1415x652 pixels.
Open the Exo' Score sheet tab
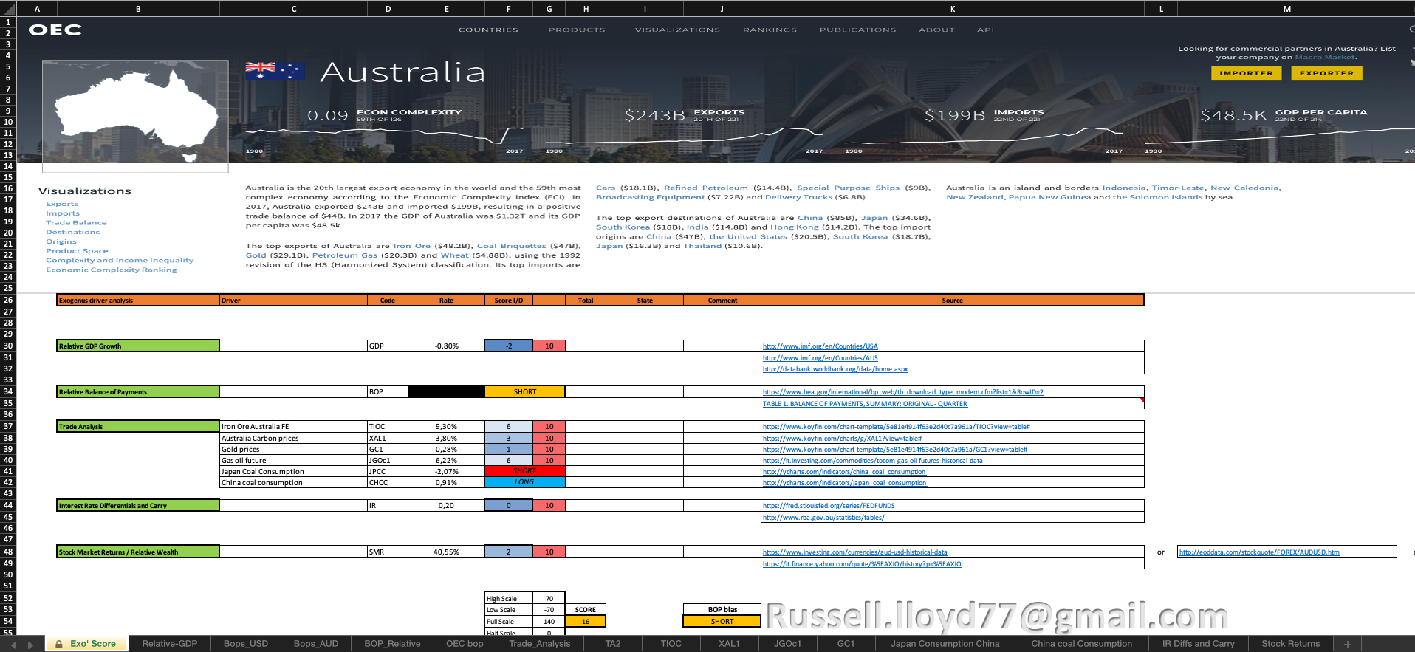[x=86, y=644]
